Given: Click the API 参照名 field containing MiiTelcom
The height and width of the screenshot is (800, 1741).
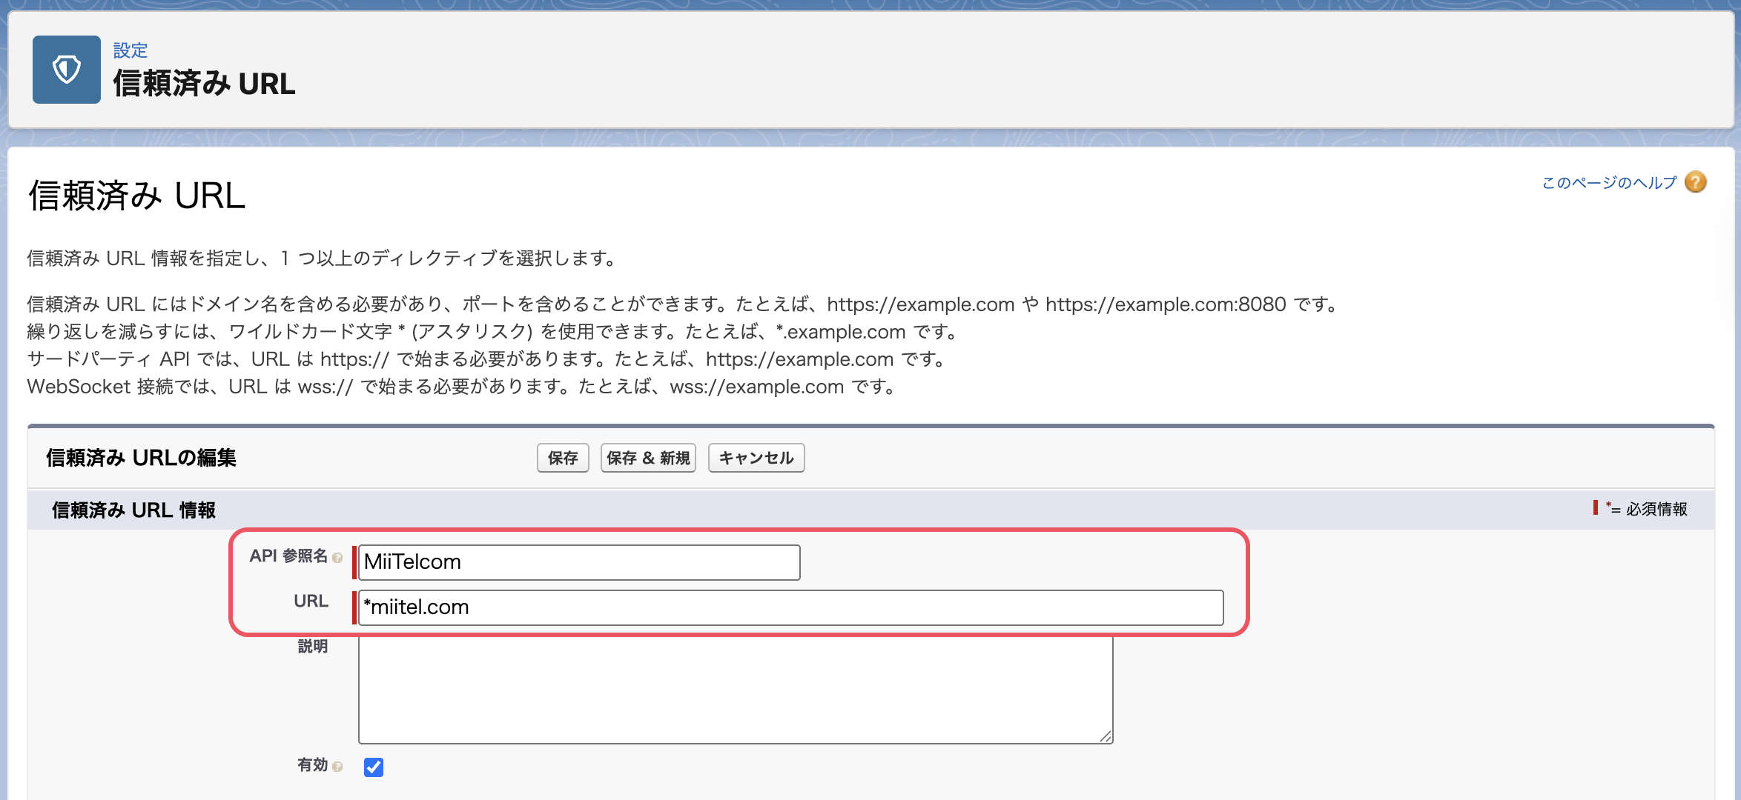Looking at the screenshot, I should tap(579, 562).
